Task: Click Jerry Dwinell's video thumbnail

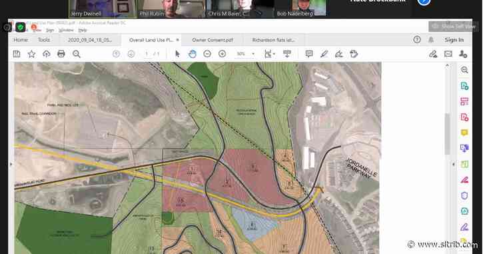Action: coord(103,9)
